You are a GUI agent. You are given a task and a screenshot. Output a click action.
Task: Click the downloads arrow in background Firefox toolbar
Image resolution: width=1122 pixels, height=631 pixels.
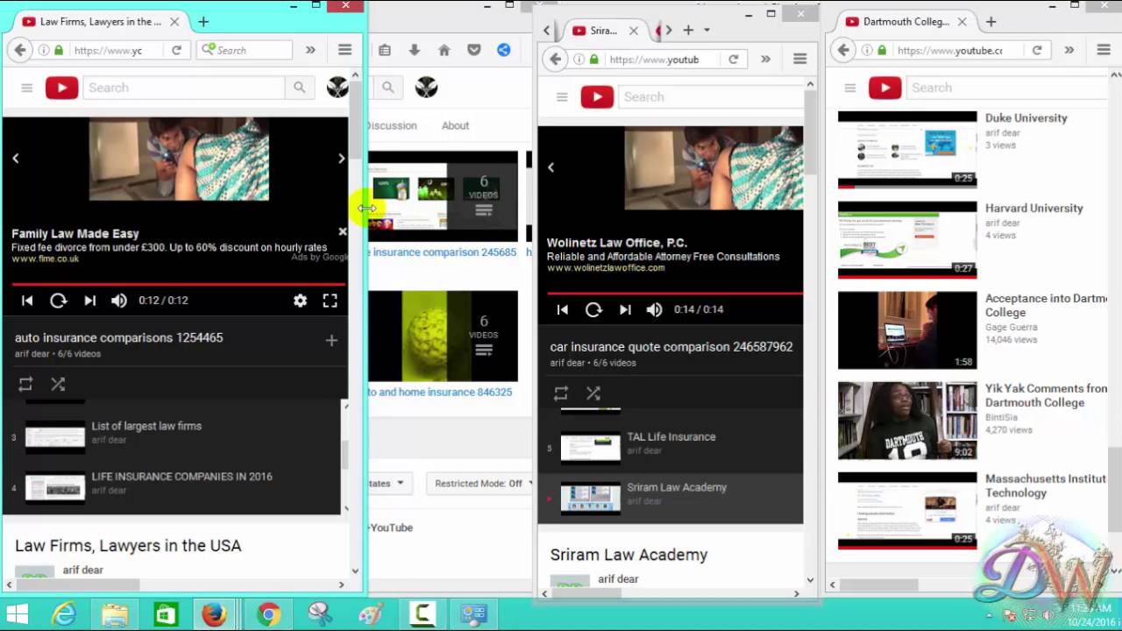click(414, 50)
